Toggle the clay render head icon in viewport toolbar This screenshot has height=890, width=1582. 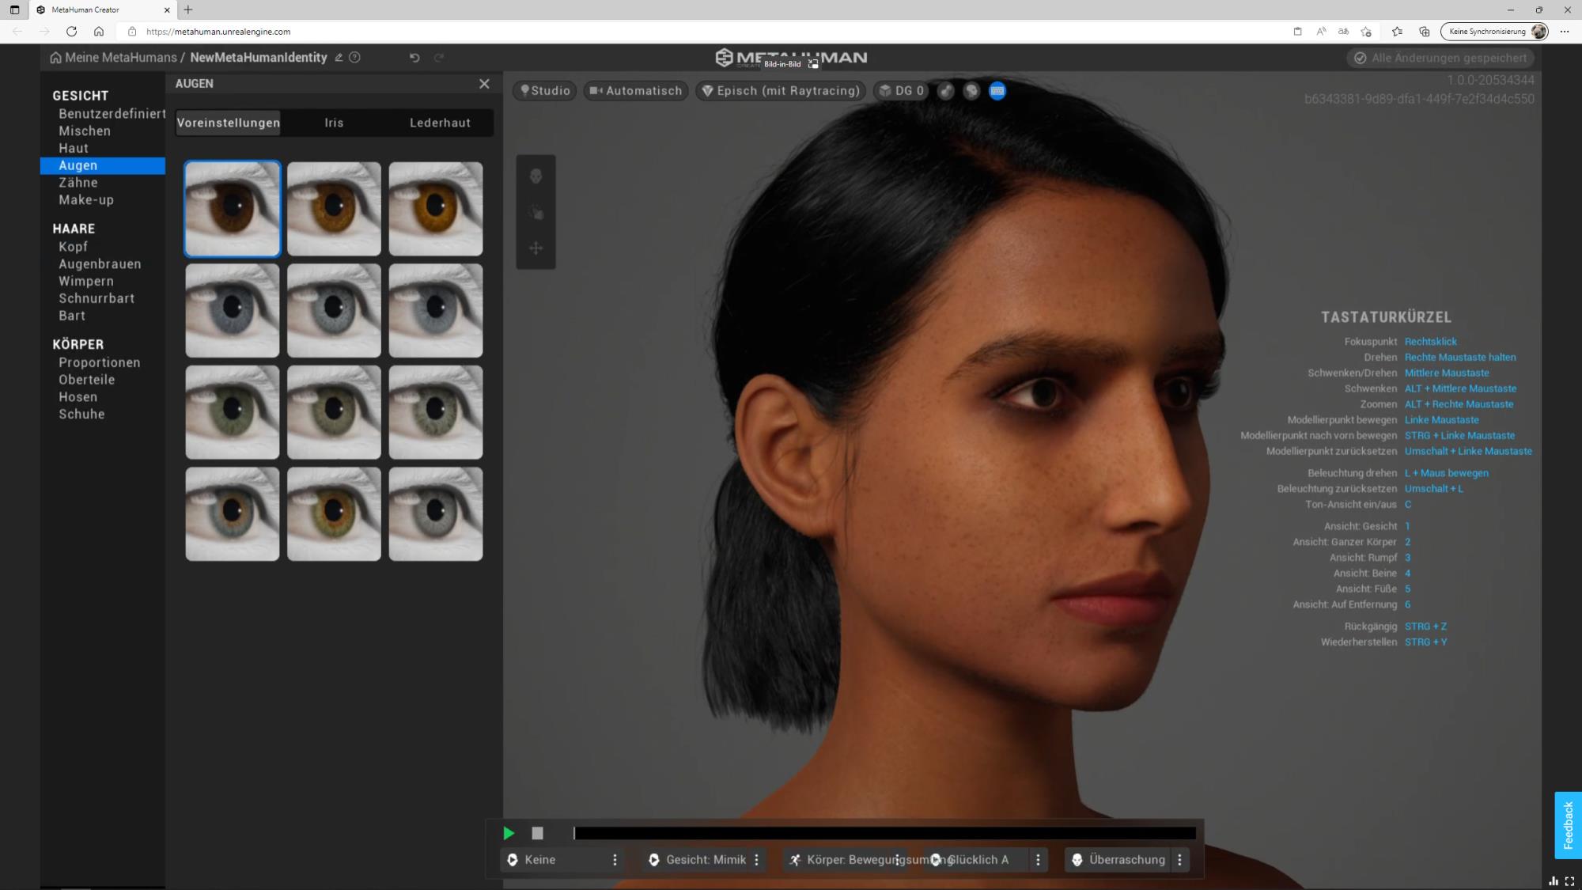point(971,91)
